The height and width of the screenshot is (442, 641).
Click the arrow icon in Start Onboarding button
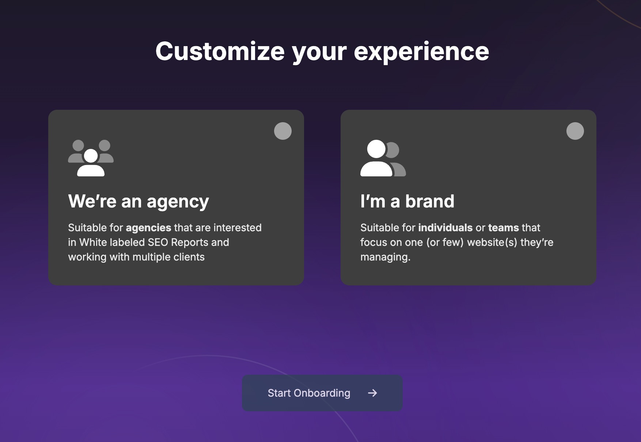coord(372,393)
